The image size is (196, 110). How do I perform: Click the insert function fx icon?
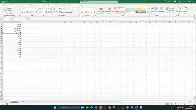coord(23,19)
